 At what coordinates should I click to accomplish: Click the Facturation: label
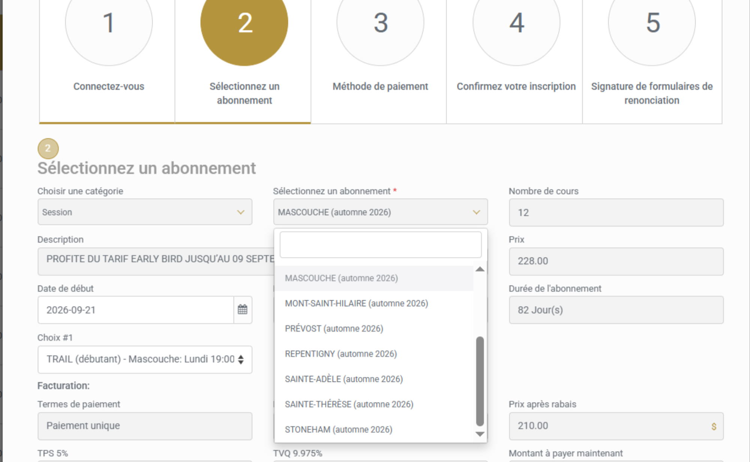pyautogui.click(x=63, y=386)
